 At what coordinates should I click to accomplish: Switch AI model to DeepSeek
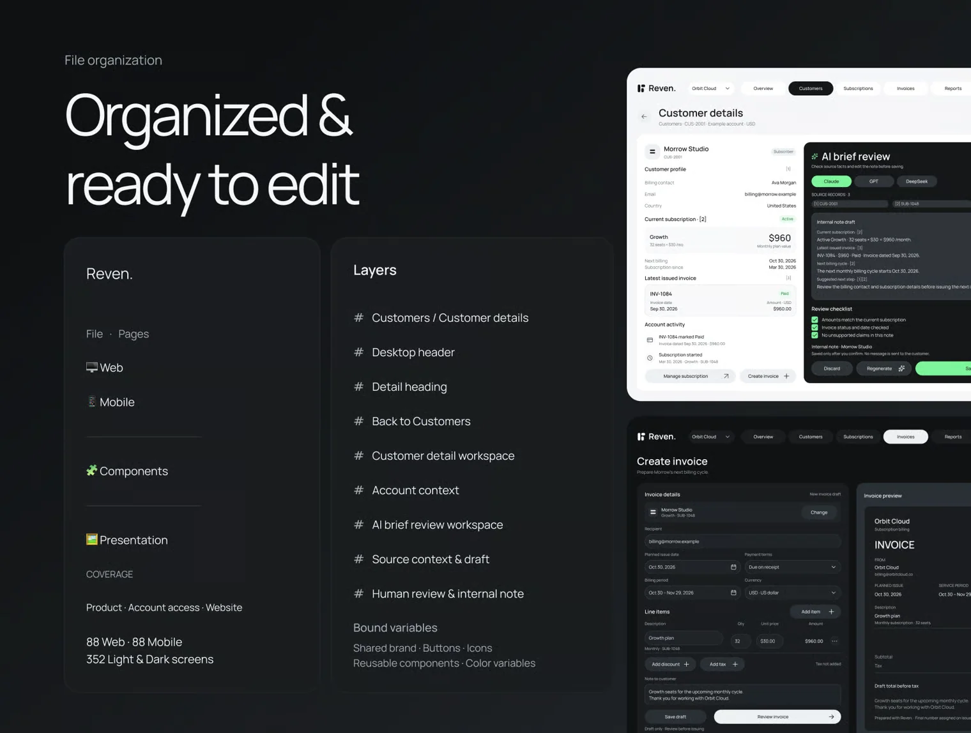point(917,181)
